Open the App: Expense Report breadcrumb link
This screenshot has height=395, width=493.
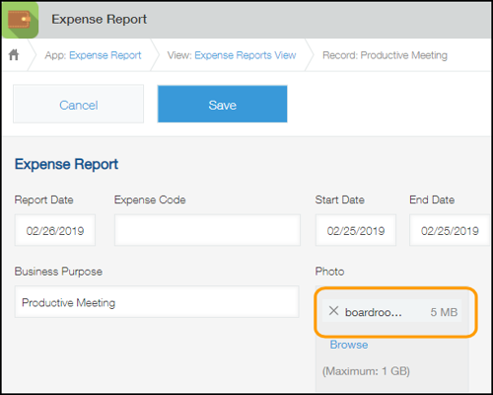coord(106,55)
